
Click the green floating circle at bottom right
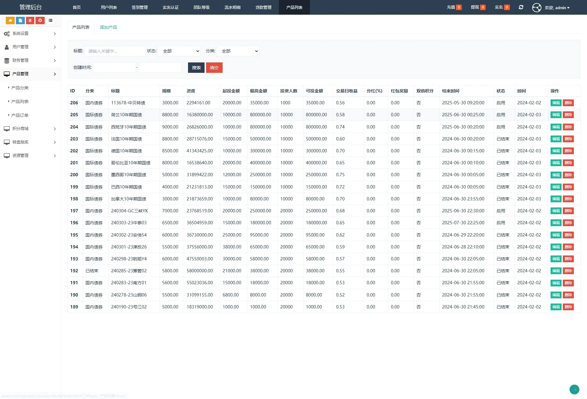point(574,390)
